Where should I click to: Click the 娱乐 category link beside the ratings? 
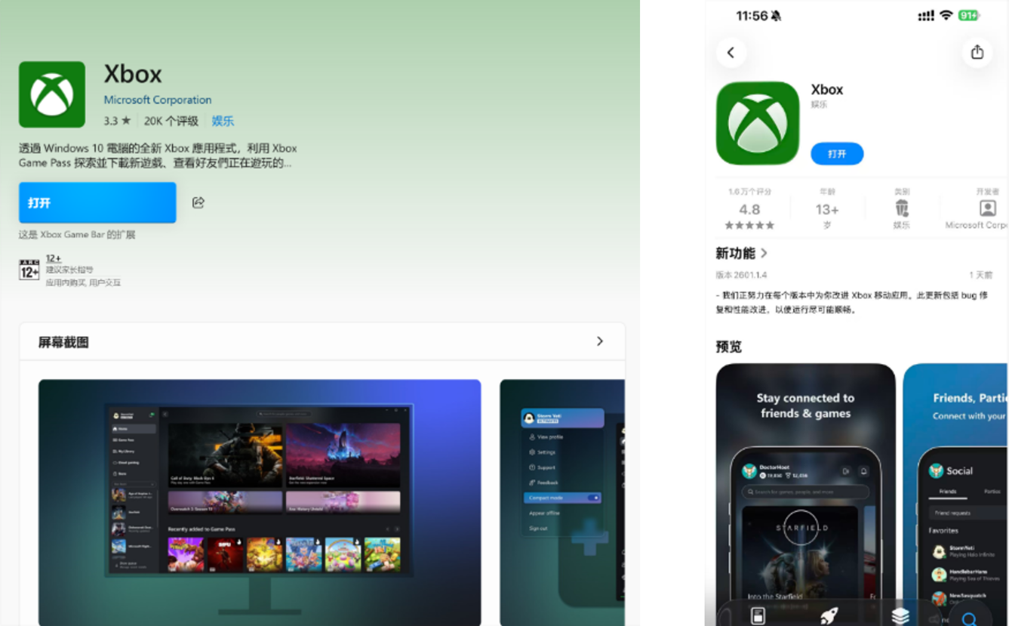223,121
